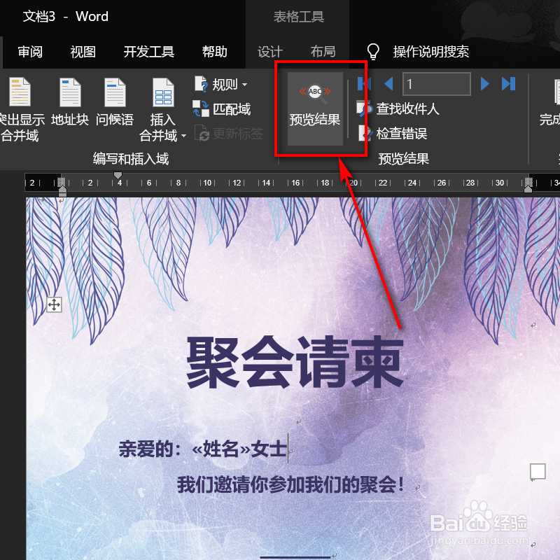Image resolution: width=560 pixels, height=560 pixels.
Task: Go to the next record
Action: pos(484,84)
